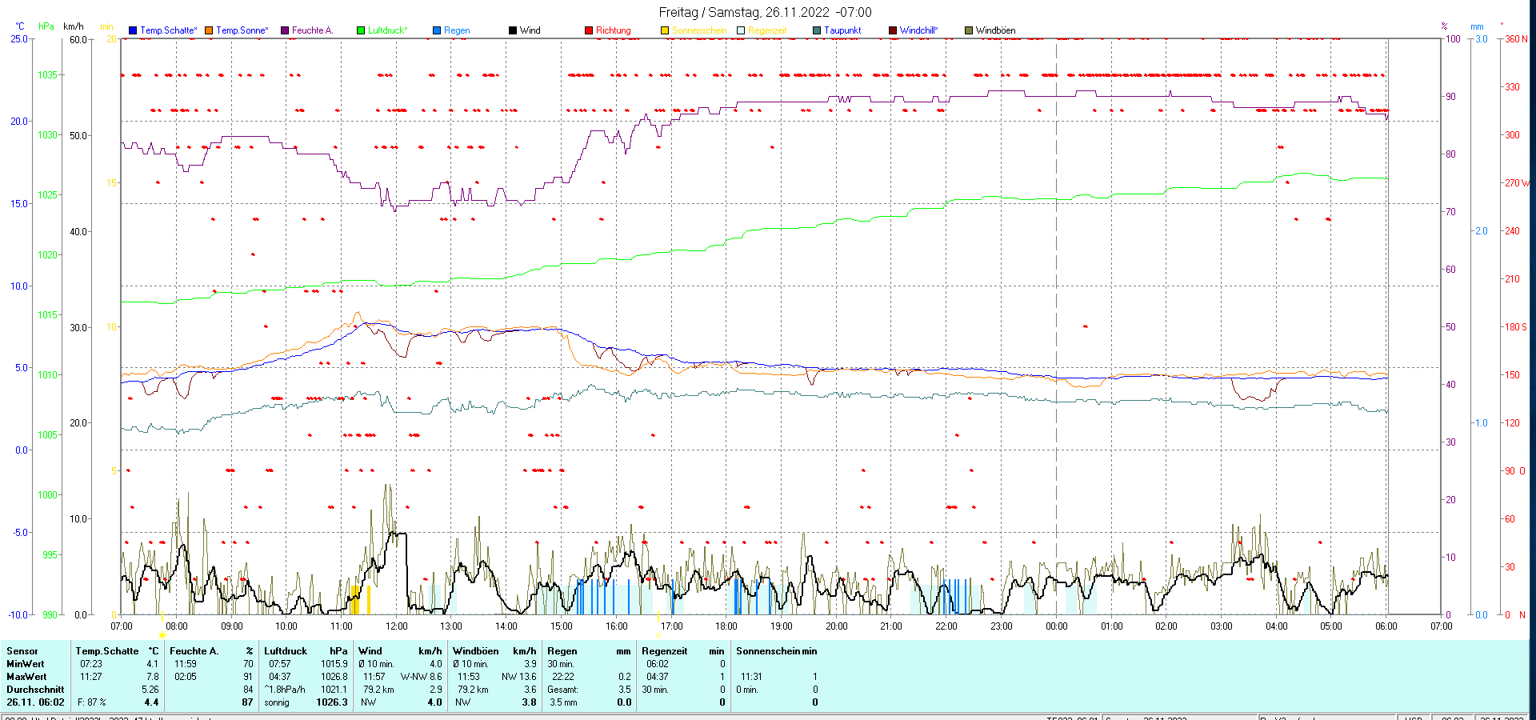Click the 3.5 mm rain total value

(x=563, y=702)
